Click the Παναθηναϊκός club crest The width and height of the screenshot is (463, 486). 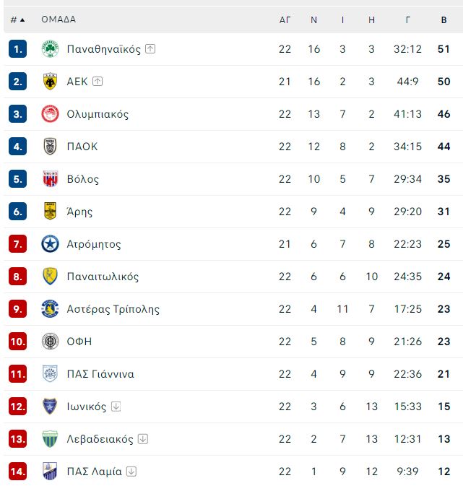coord(50,49)
